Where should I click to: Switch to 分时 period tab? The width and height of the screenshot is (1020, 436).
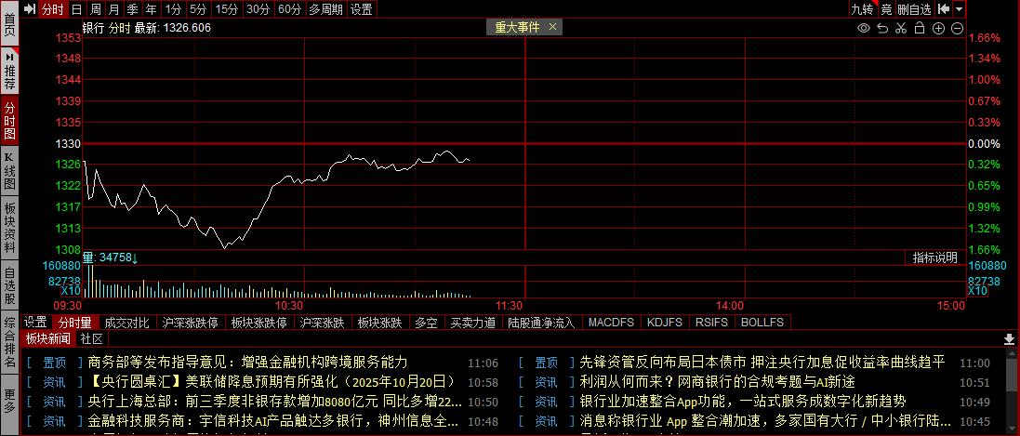click(53, 9)
